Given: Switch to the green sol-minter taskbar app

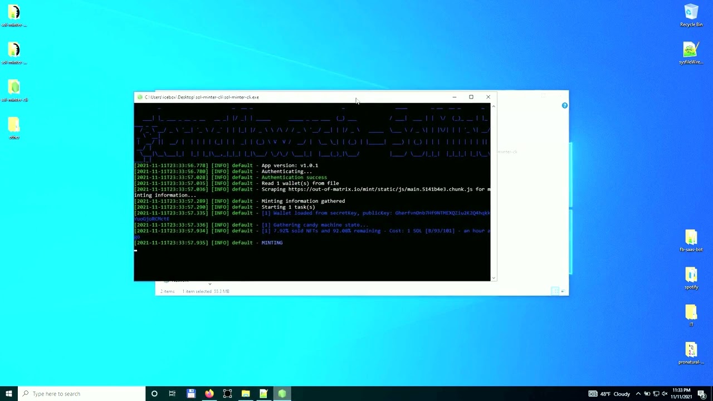Looking at the screenshot, I should coord(282,394).
